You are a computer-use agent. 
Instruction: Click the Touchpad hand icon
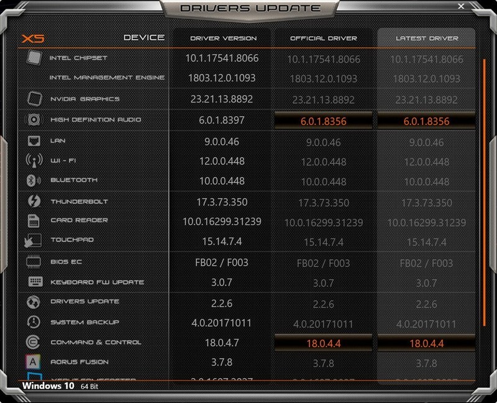33,240
